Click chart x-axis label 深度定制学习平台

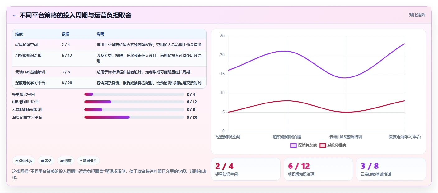404,137
